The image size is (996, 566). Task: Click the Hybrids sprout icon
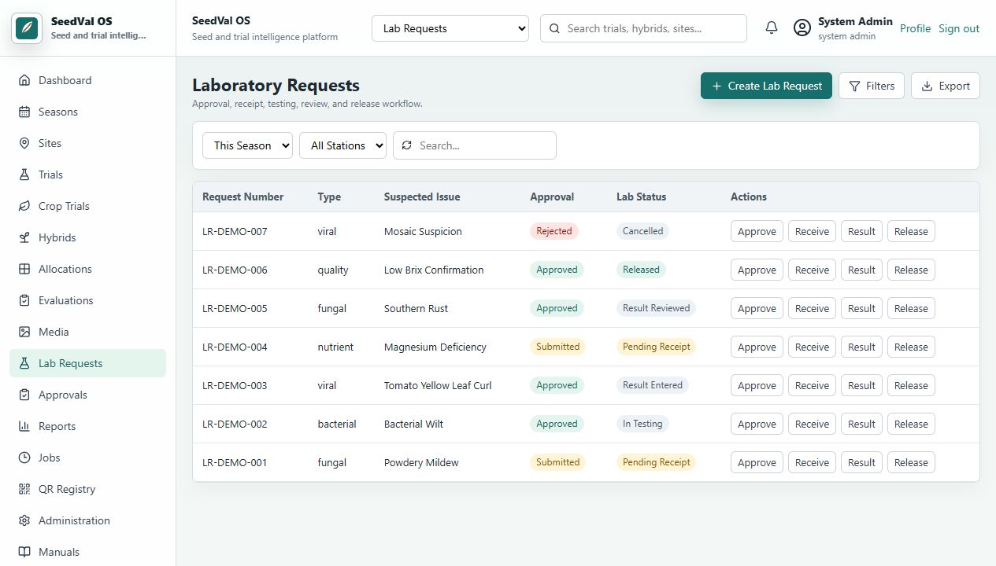click(x=24, y=237)
